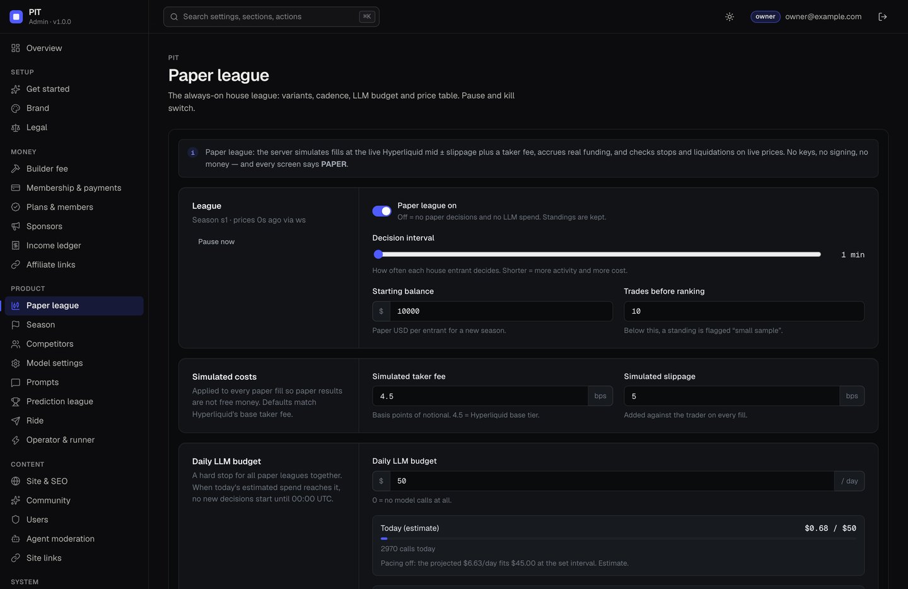The width and height of the screenshot is (908, 589).
Task: Click the PIT logo icon
Action: (x=16, y=16)
